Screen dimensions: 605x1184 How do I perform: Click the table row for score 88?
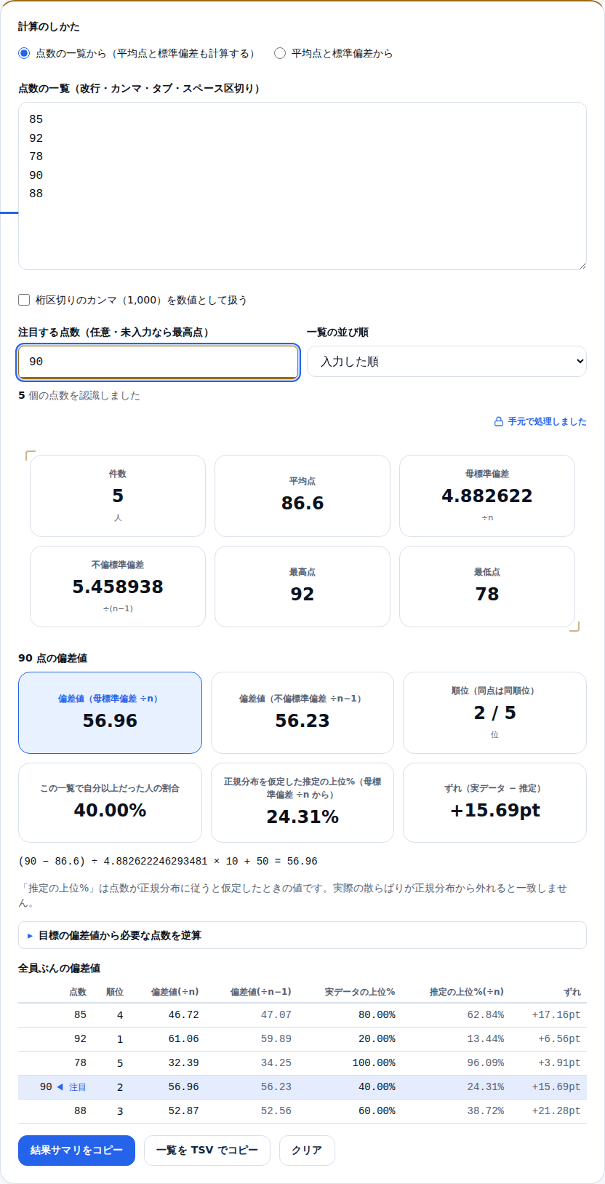pos(302,1111)
